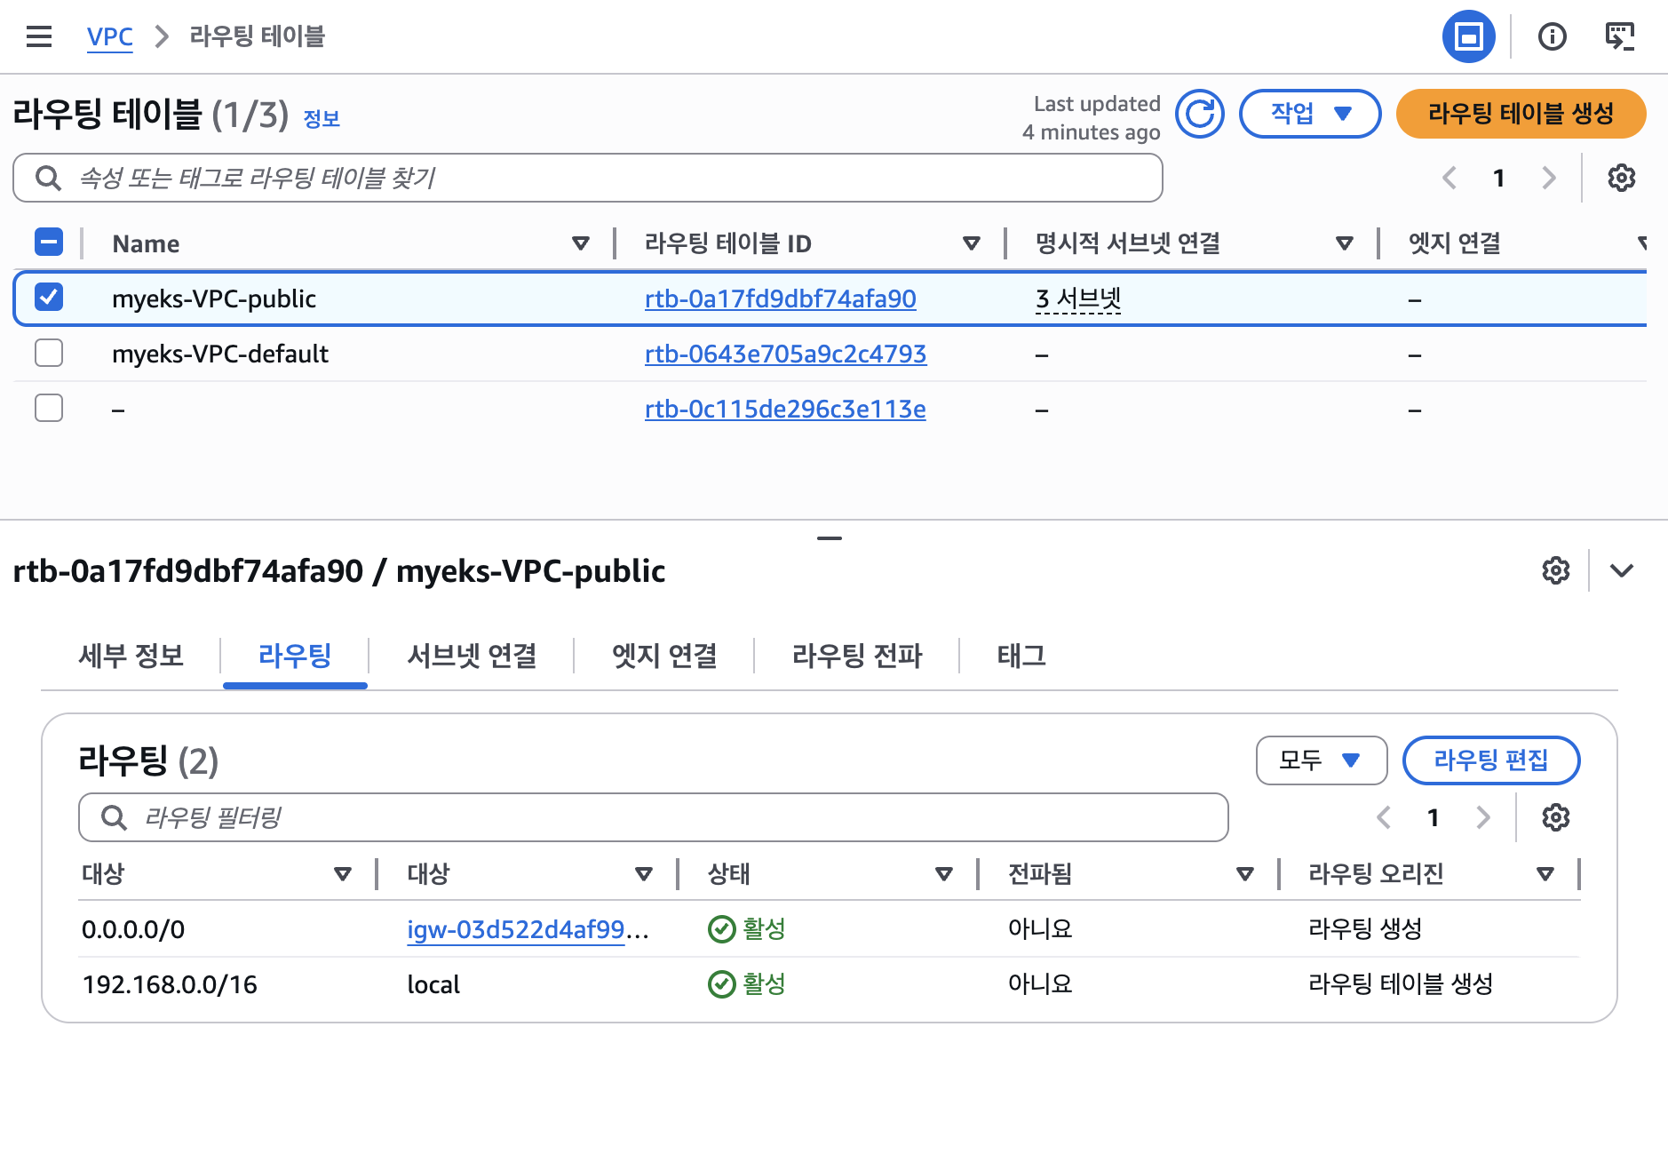Launch CloudShell from the top bar
Image resolution: width=1668 pixels, height=1162 pixels.
1621,36
